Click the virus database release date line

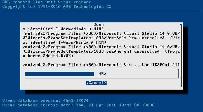pyautogui.click(x=78, y=105)
